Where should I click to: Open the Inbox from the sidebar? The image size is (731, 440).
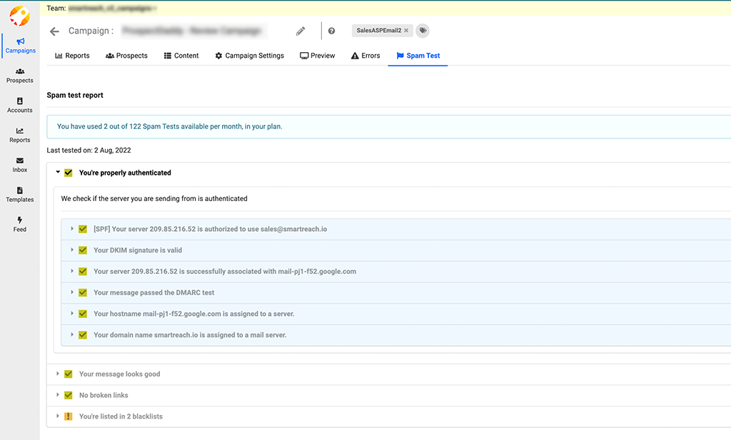(x=19, y=165)
